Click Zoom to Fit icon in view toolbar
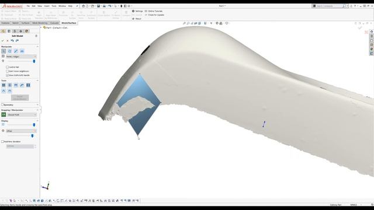This screenshot has height=210, width=374. click(x=184, y=23)
